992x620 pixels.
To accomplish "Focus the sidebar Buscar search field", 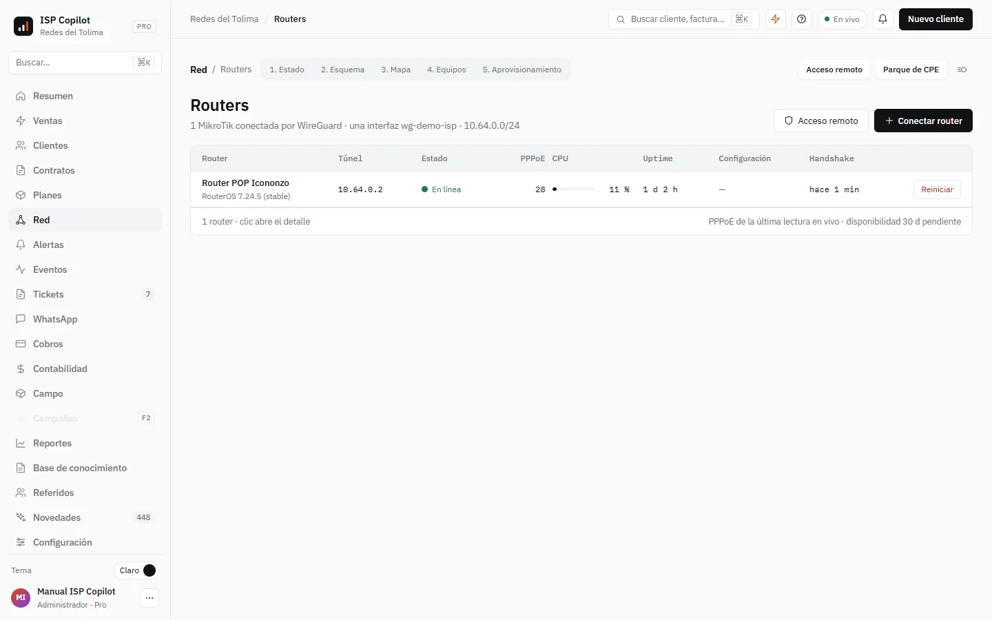I will (x=85, y=63).
